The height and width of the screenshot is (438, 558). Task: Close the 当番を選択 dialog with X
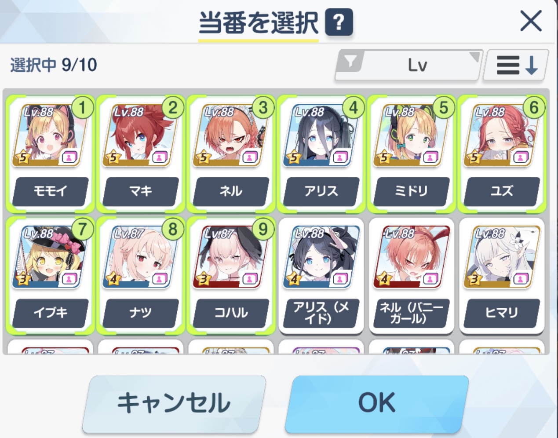[531, 21]
